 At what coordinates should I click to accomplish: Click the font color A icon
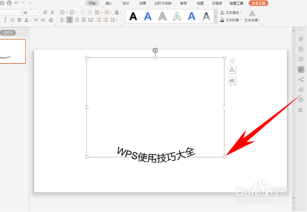[26, 20]
